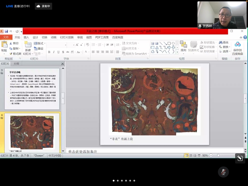This screenshot has width=248, height=186.
Task: Open the 文字方向 text direction dropdown
Action: (x=130, y=43)
